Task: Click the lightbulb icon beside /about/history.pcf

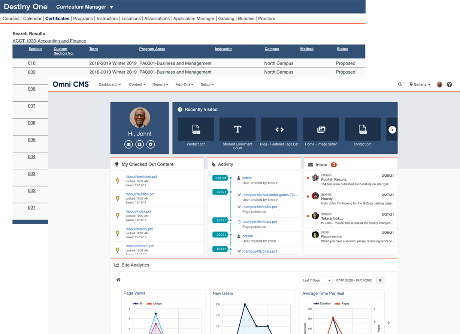Action: (117, 233)
